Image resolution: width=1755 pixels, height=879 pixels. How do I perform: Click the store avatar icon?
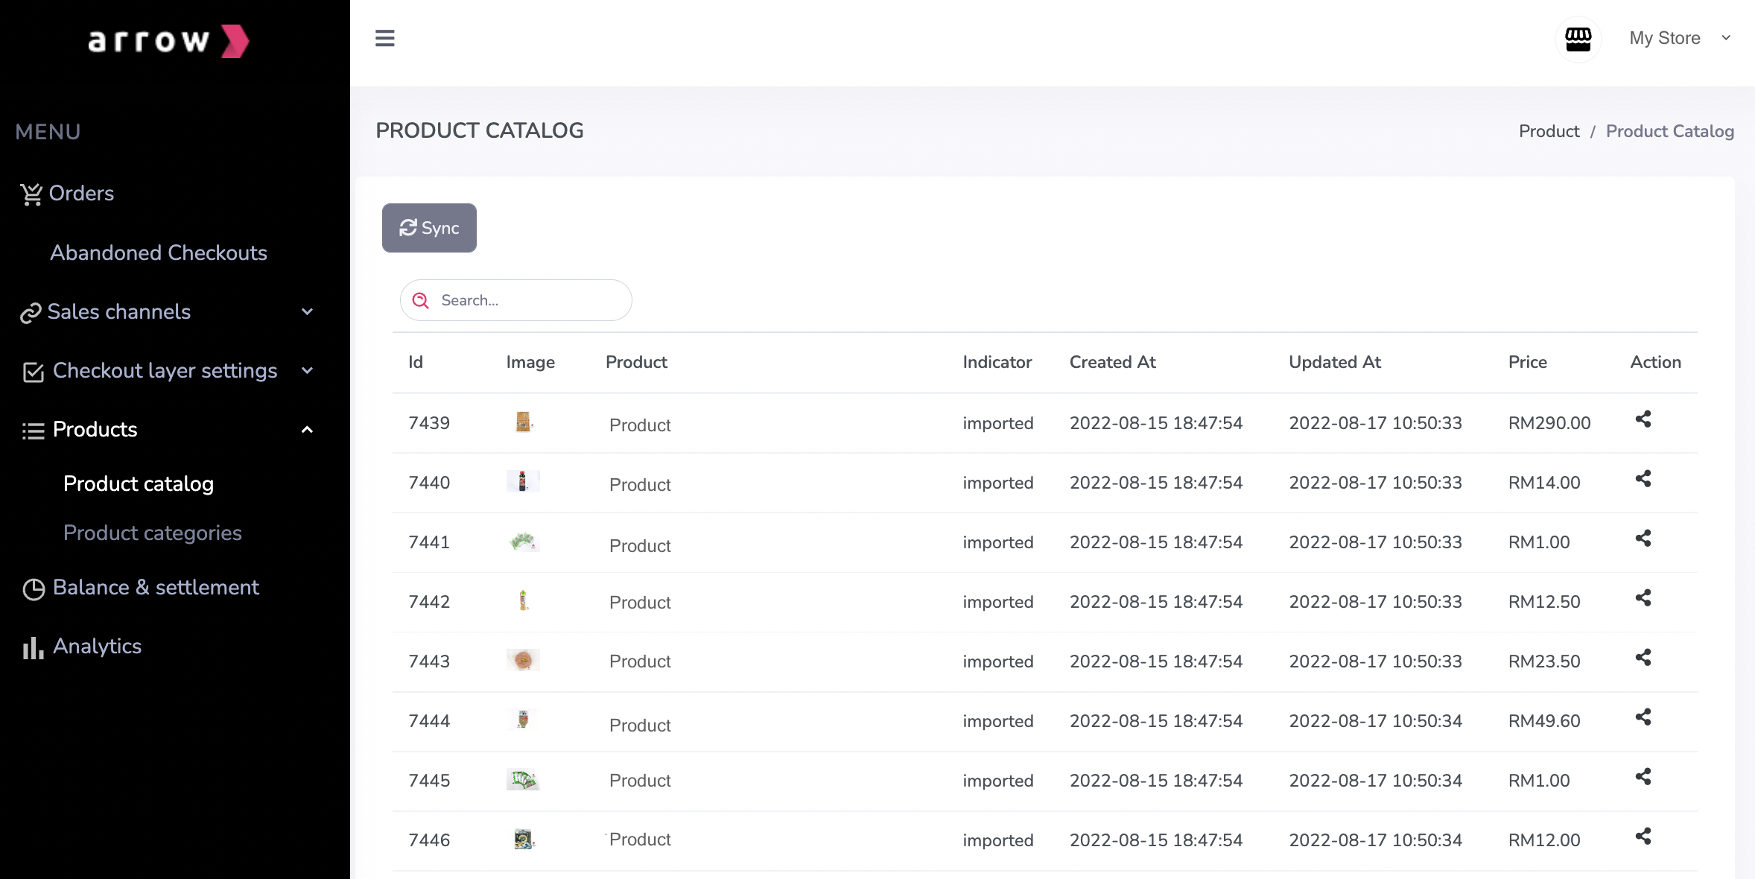point(1578,39)
